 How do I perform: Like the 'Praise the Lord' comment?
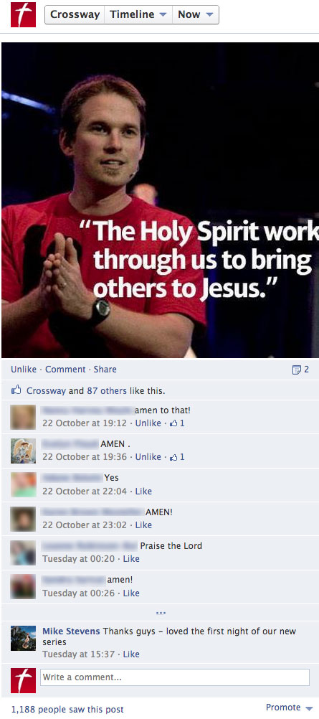pyautogui.click(x=131, y=558)
